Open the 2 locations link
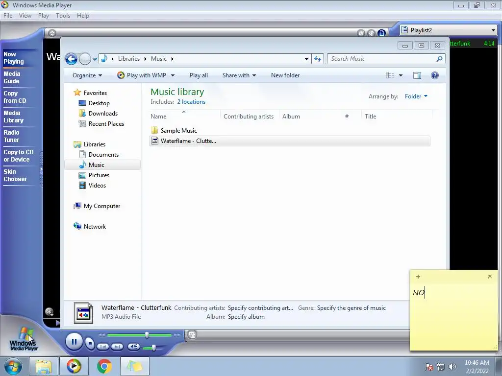 tap(192, 102)
